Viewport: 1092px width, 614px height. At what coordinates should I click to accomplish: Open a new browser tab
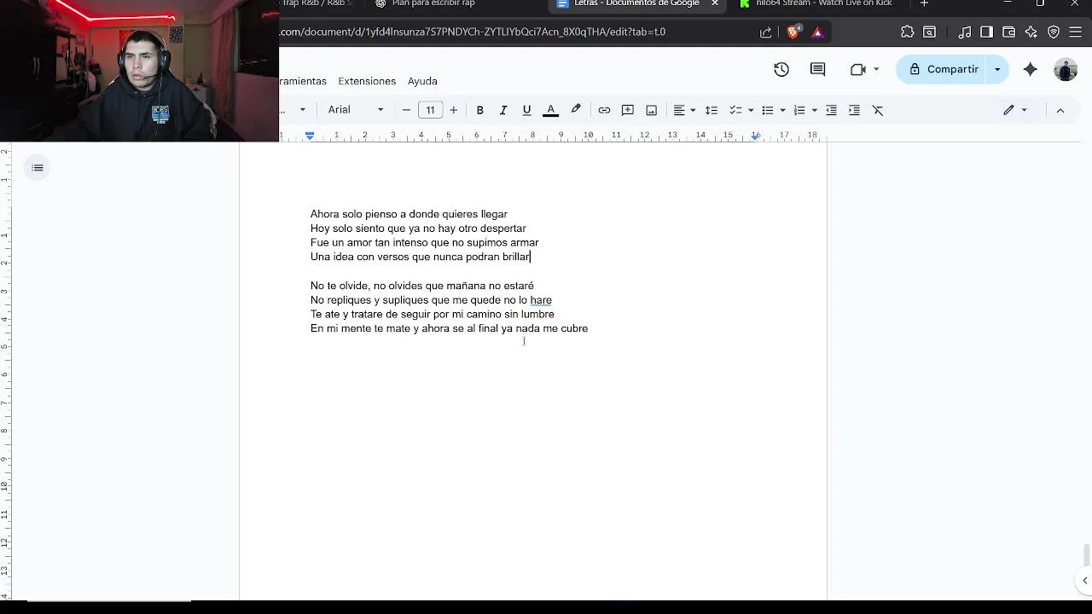(924, 3)
